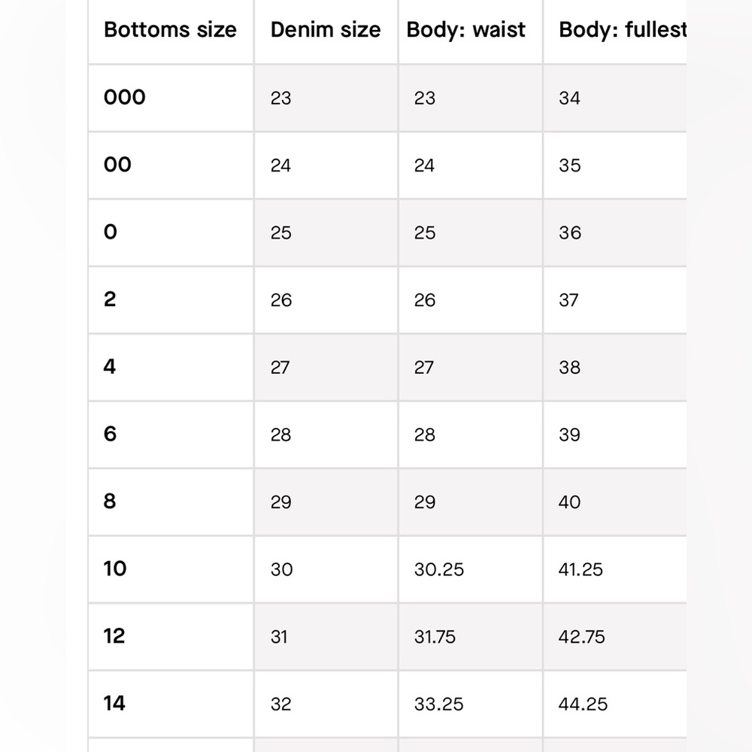Select bottoms size 0 row label
This screenshot has width=752, height=752.
pos(111,232)
